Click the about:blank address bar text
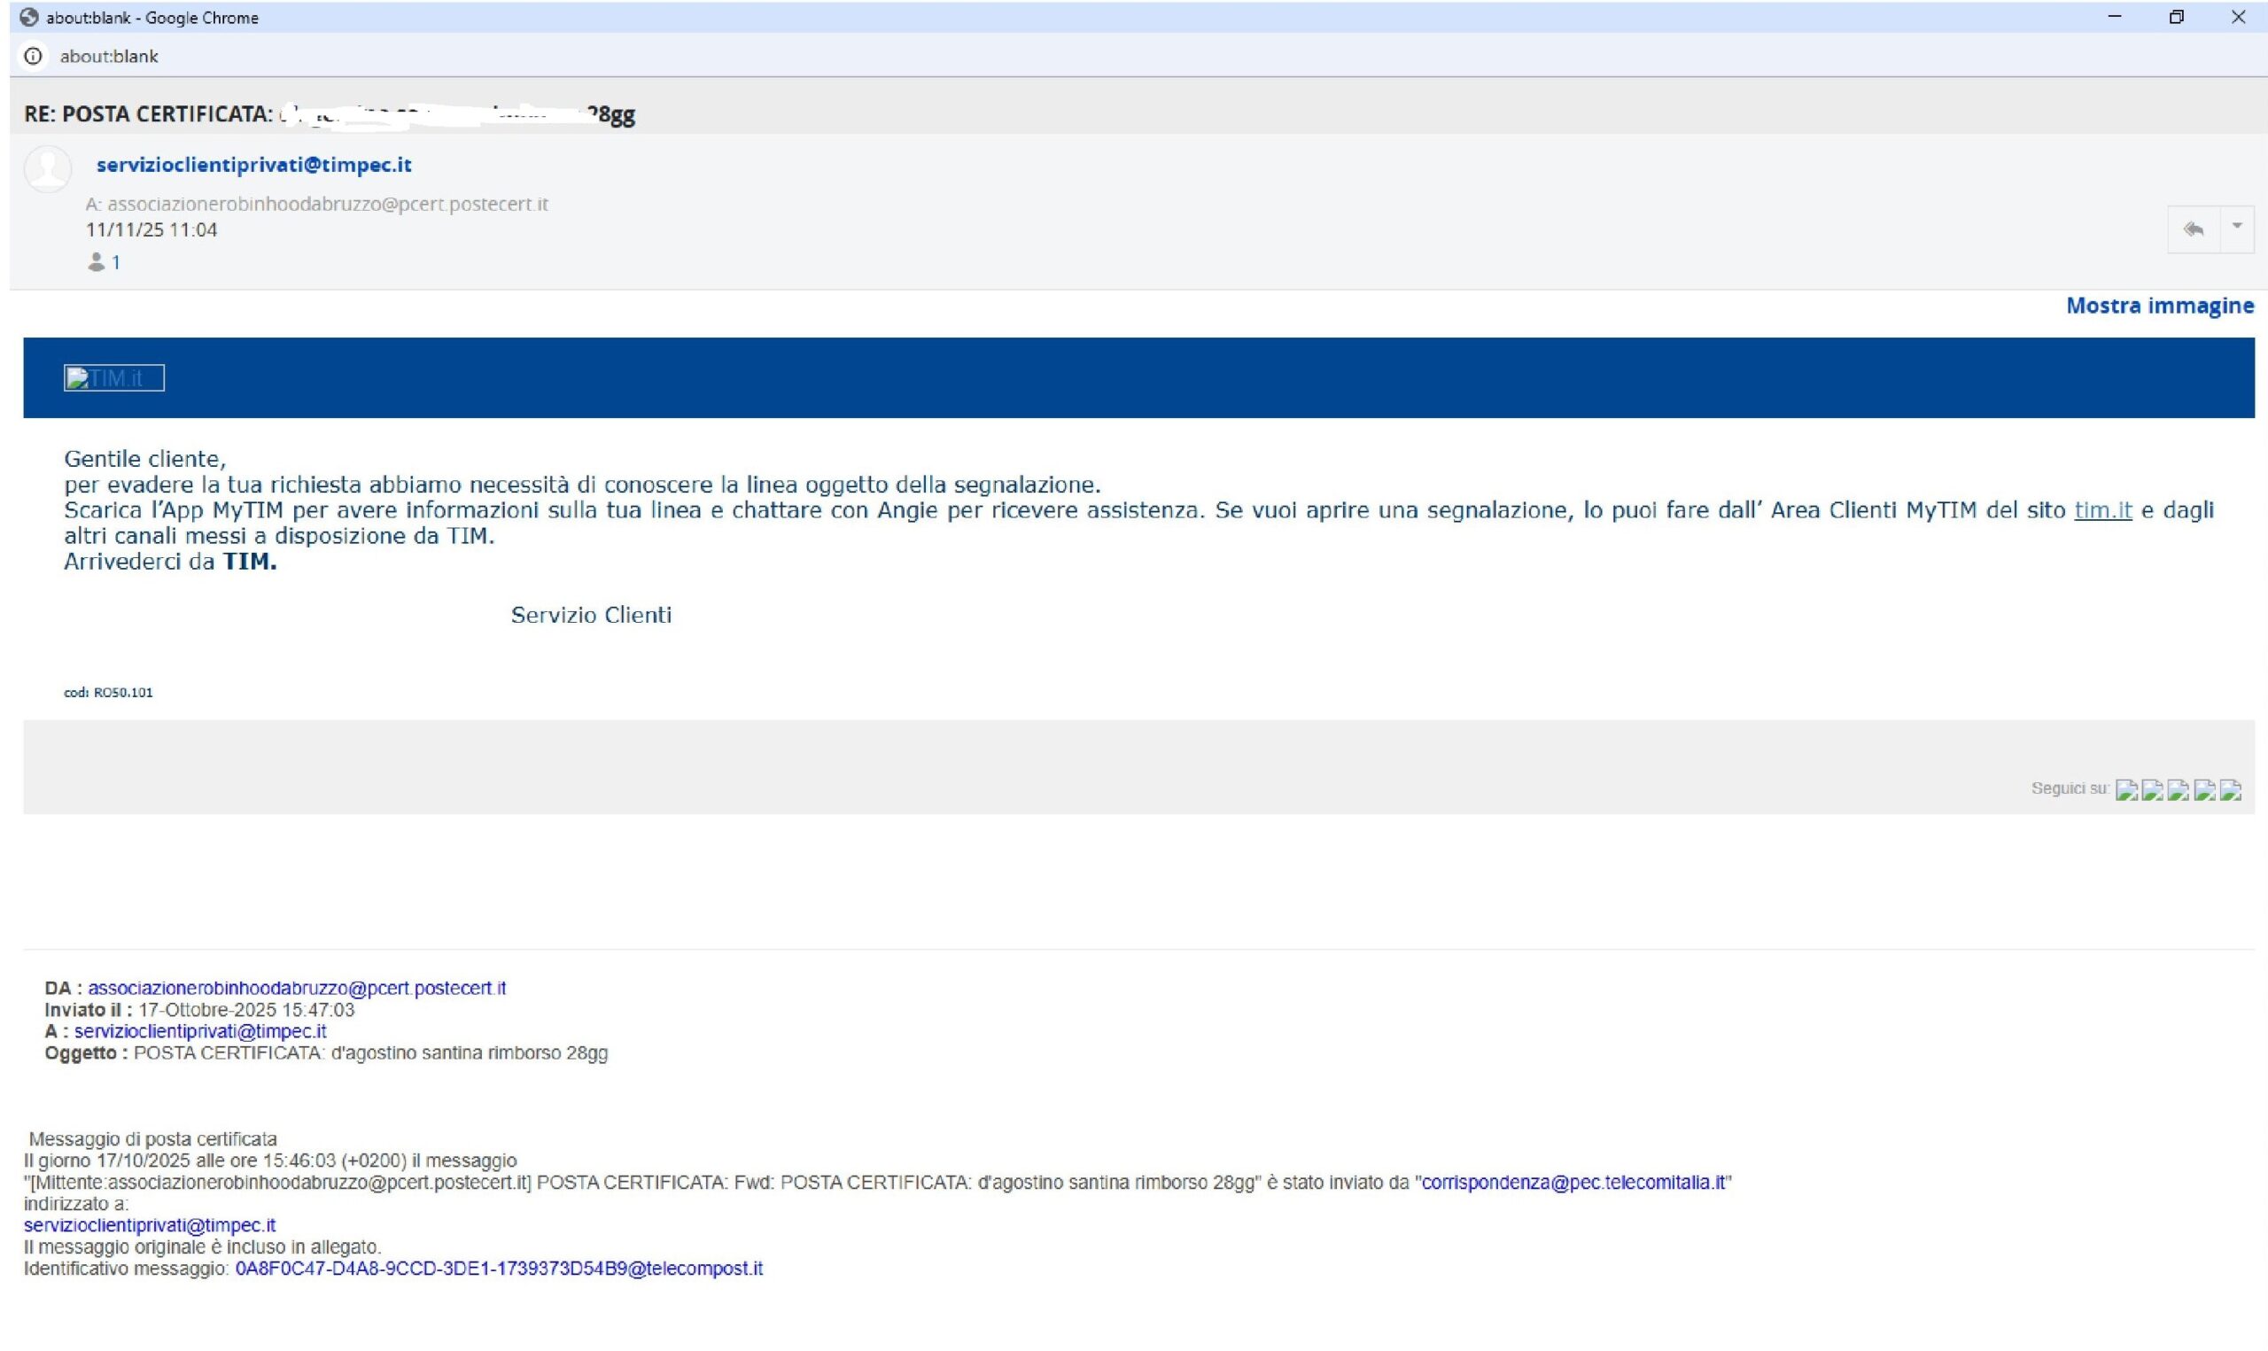 [x=109, y=57]
